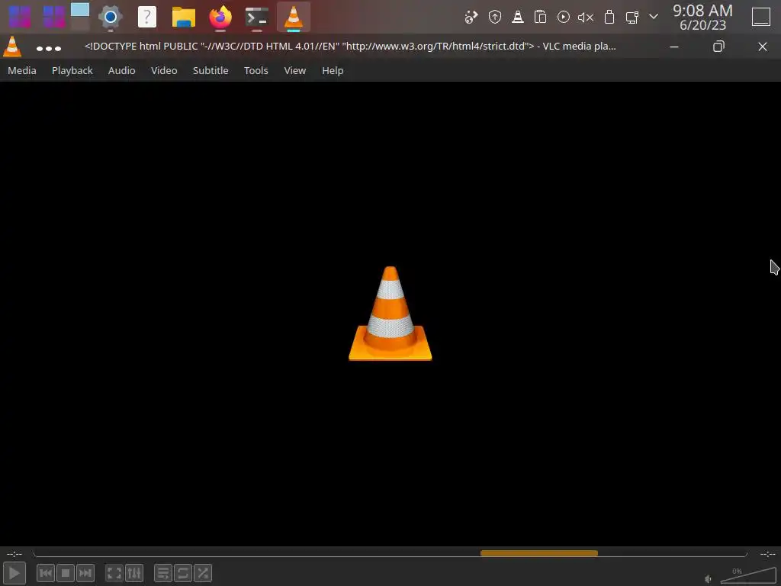Select the VLC task in the panel

pos(294,17)
